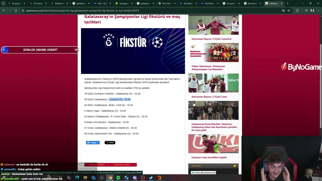Reload the Galatasaray page

(x=16, y=11)
